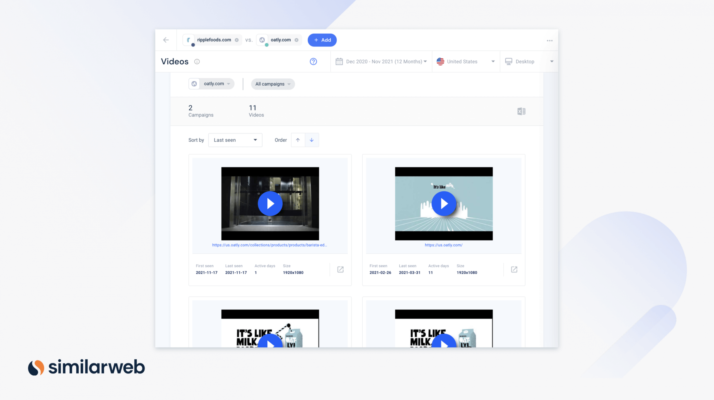The image size is (714, 400).
Task: Click the back arrow to return
Action: click(166, 40)
